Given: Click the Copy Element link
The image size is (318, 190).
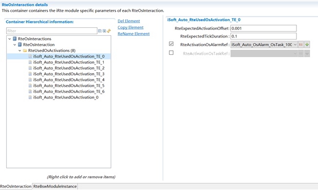Looking at the screenshot, I should coord(131,27).
